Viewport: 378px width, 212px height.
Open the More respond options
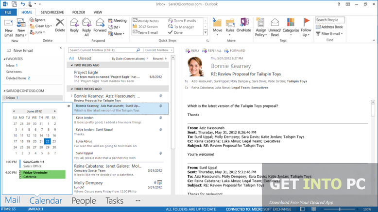coord(116,34)
